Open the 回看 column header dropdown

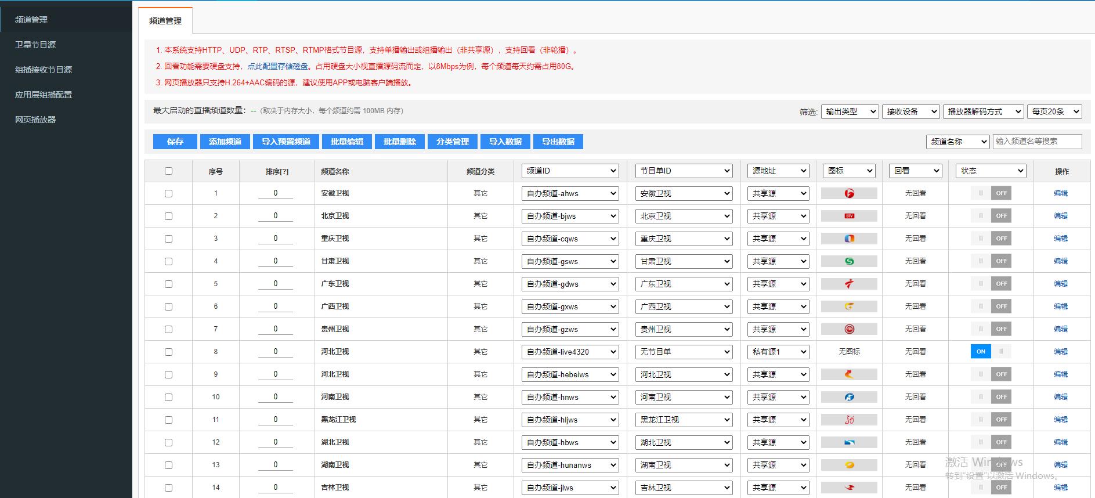[915, 171]
